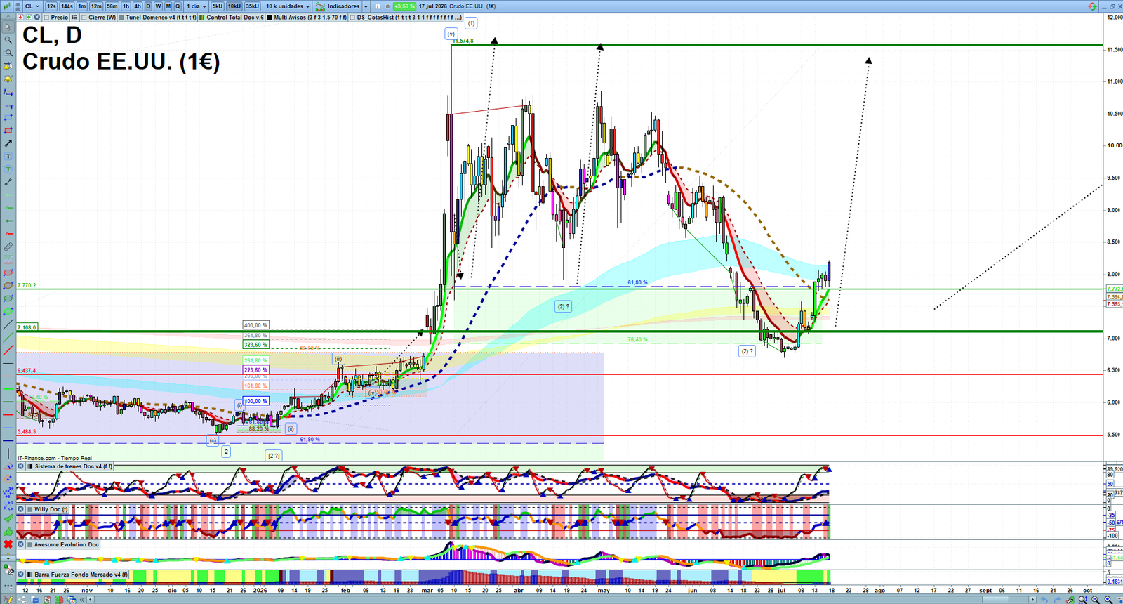Screen dimensions: 1123x604
Task: Select the green check mark tool
Action: (8, 518)
